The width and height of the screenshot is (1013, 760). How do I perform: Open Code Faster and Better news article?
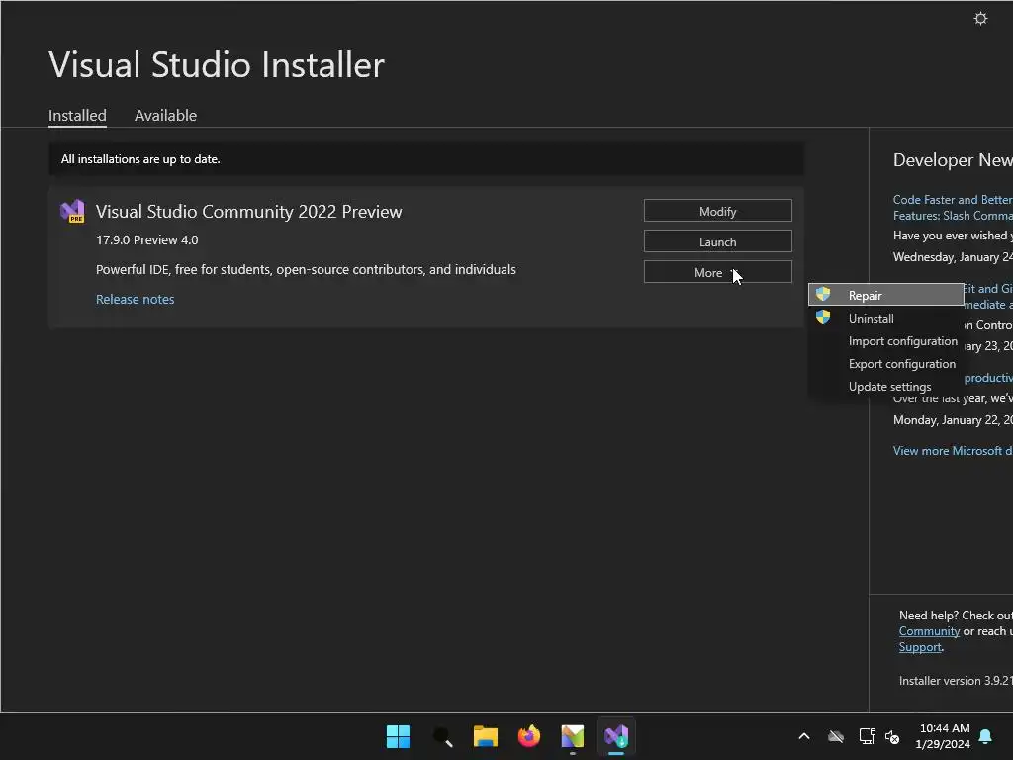click(x=953, y=208)
